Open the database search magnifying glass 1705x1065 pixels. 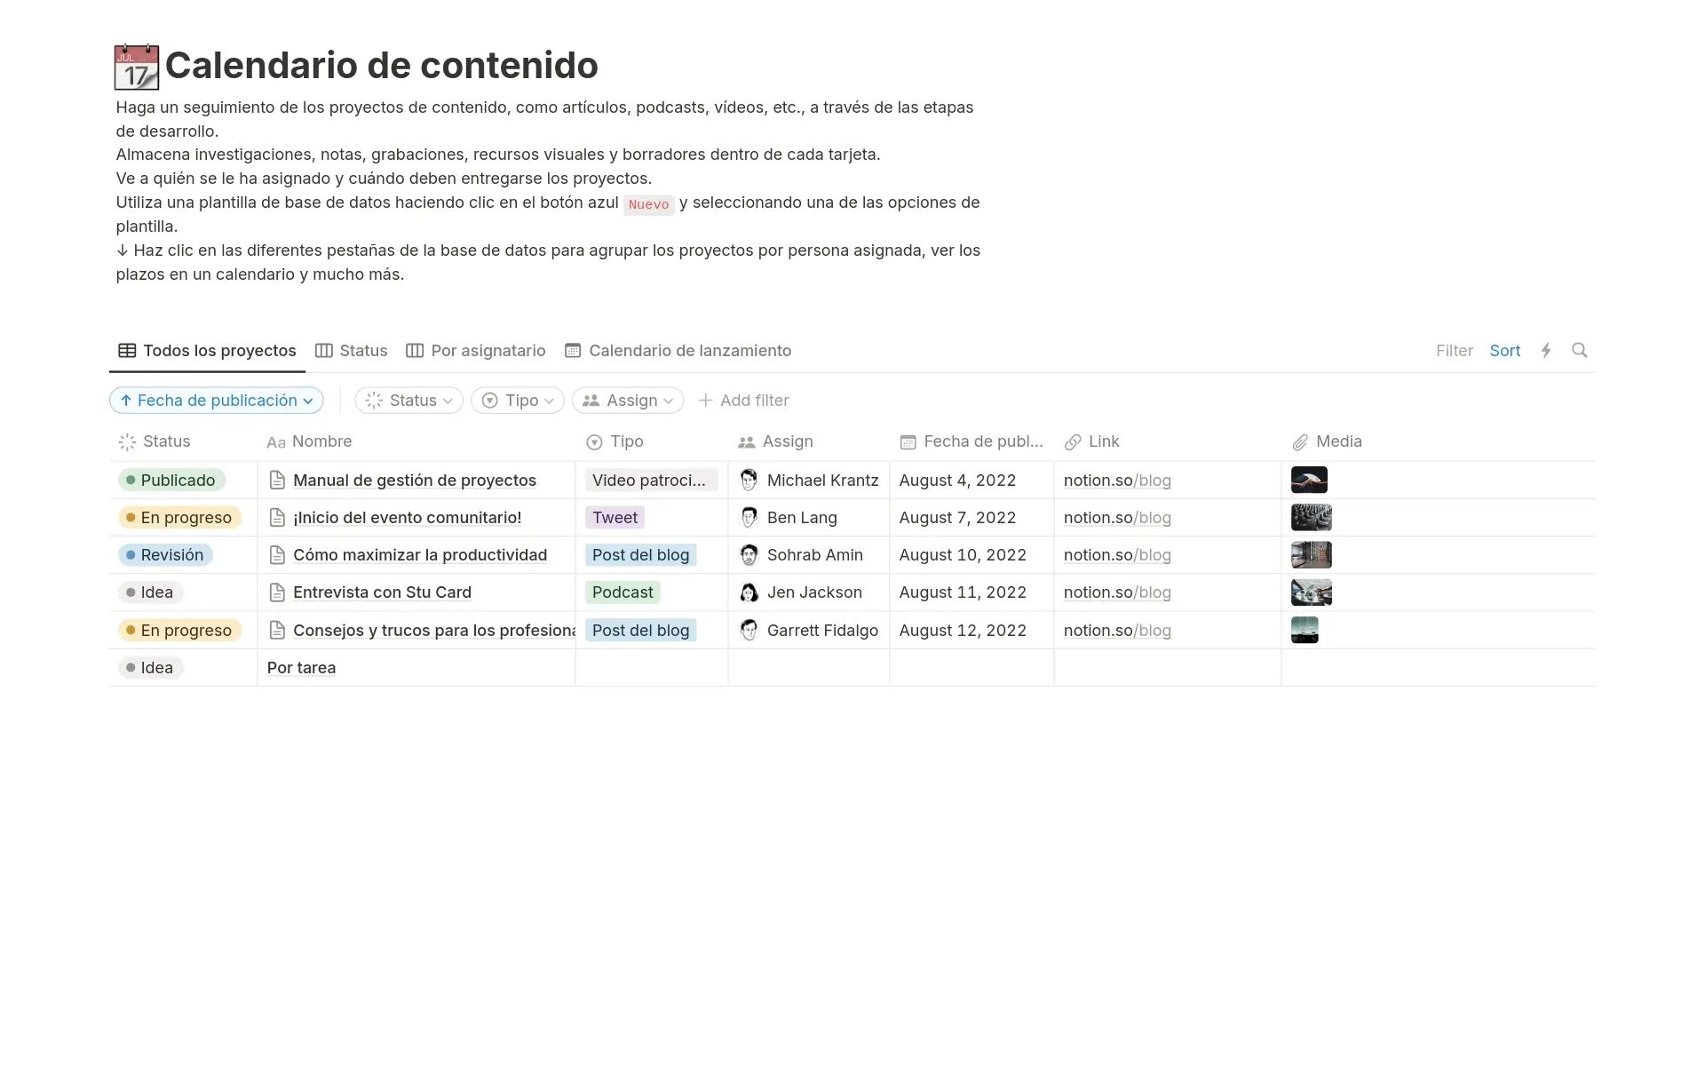[x=1580, y=350]
